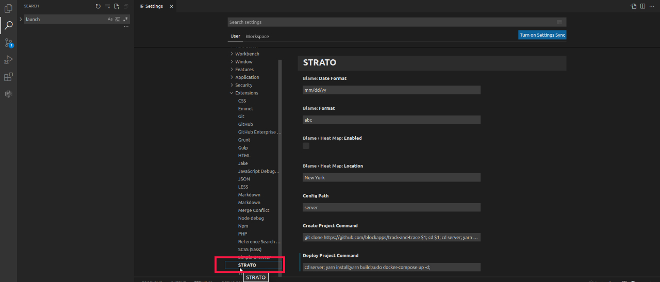Expand the Workbench settings category
The image size is (660, 282).
point(247,54)
